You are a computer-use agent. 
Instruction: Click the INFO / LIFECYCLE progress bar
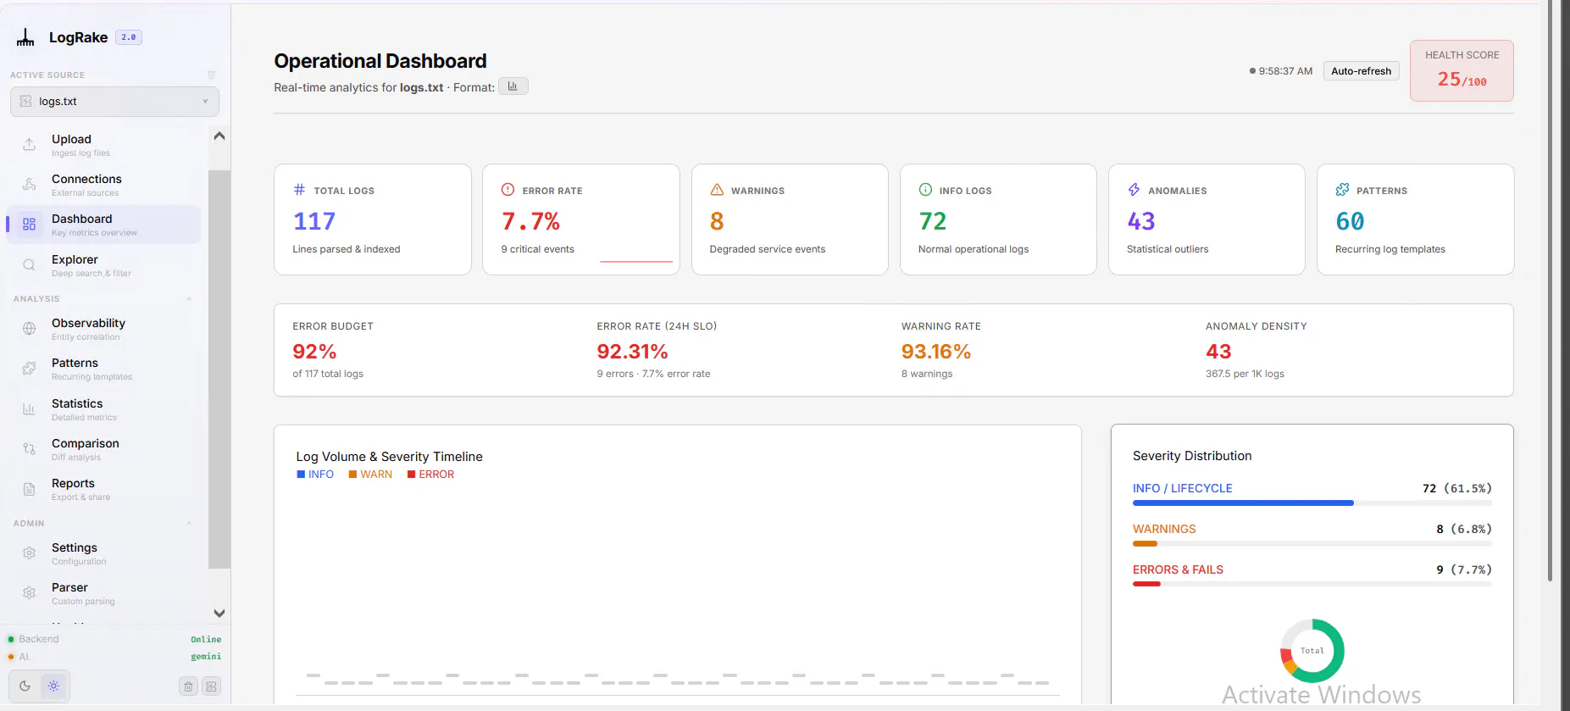pyautogui.click(x=1312, y=503)
